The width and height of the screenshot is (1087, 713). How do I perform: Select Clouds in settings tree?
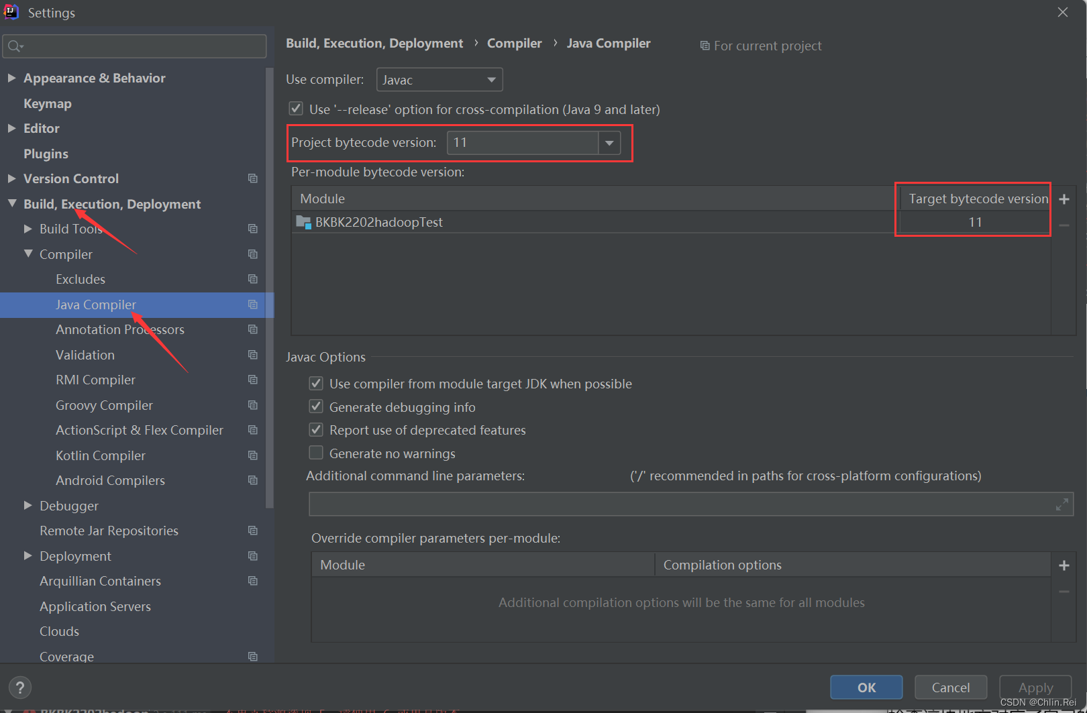point(59,631)
